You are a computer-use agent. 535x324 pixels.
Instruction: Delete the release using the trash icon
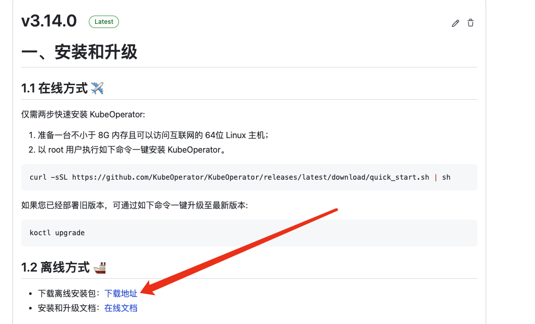[x=470, y=23]
